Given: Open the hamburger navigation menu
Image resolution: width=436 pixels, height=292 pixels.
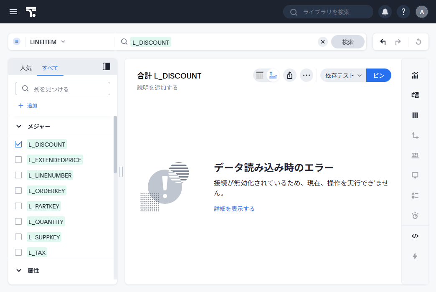Looking at the screenshot, I should (13, 12).
